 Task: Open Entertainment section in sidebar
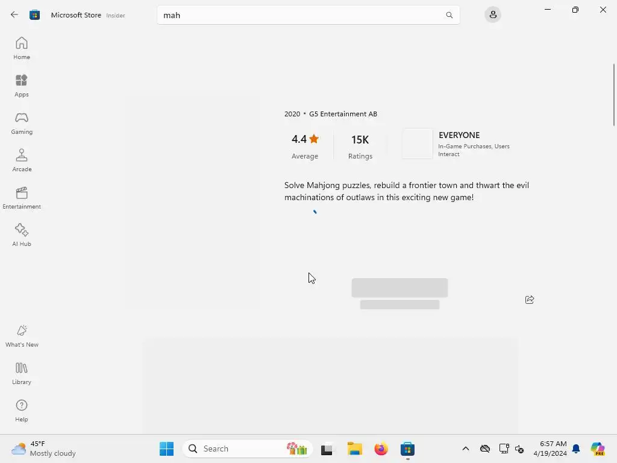click(22, 198)
